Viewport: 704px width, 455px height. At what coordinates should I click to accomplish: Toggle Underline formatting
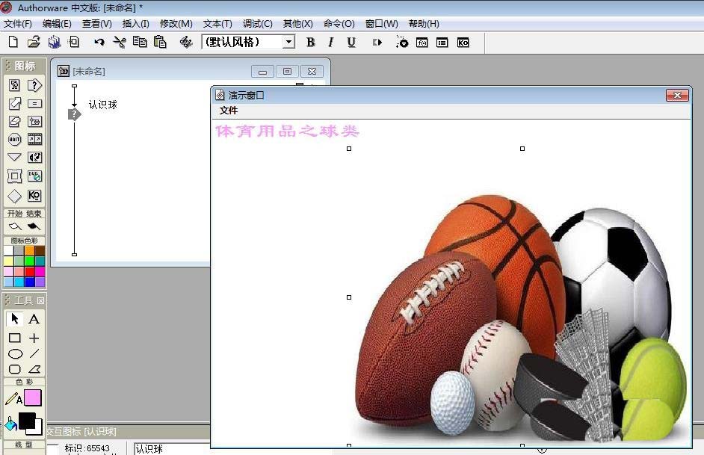coord(351,42)
